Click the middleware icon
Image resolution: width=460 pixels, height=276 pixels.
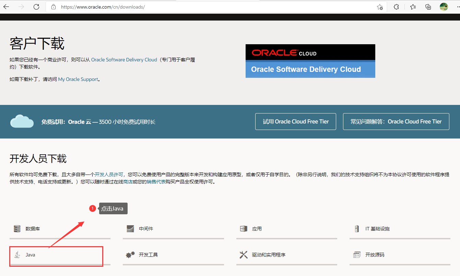click(x=130, y=229)
